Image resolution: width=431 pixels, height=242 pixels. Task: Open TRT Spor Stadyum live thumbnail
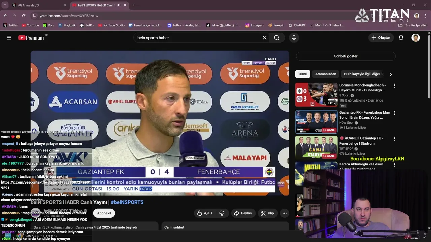coord(316,147)
